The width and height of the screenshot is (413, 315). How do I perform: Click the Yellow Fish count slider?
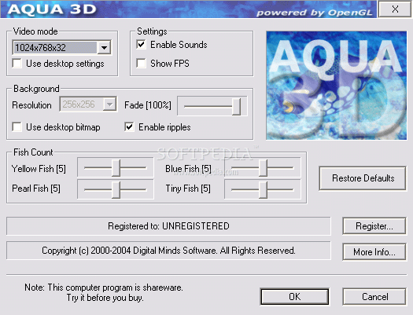pos(116,167)
